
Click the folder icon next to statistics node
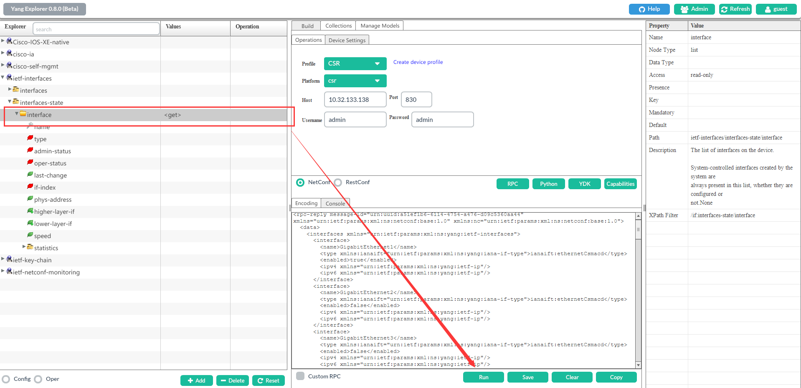click(x=30, y=247)
